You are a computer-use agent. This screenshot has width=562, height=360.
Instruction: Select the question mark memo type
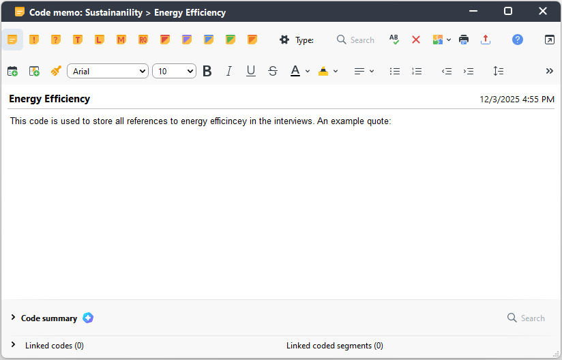(56, 40)
